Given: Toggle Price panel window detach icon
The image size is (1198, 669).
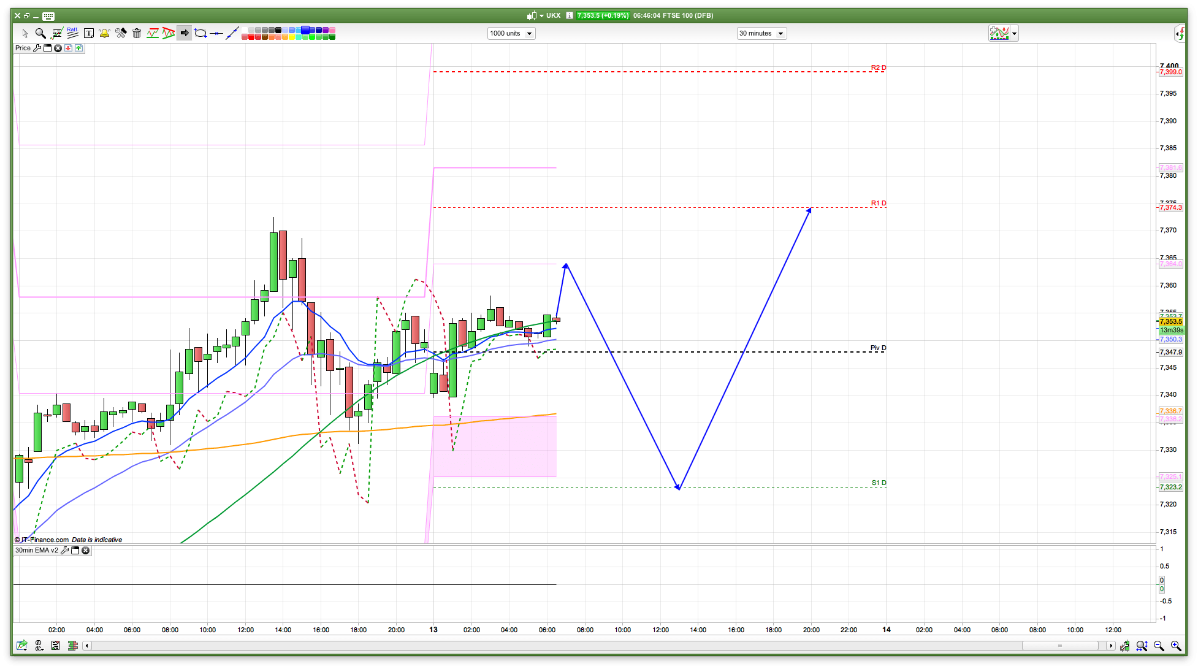Looking at the screenshot, I should pyautogui.click(x=48, y=48).
